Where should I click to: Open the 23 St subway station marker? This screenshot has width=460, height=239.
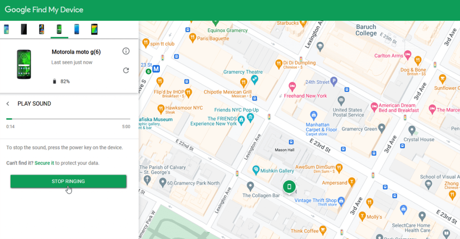[x=156, y=69]
